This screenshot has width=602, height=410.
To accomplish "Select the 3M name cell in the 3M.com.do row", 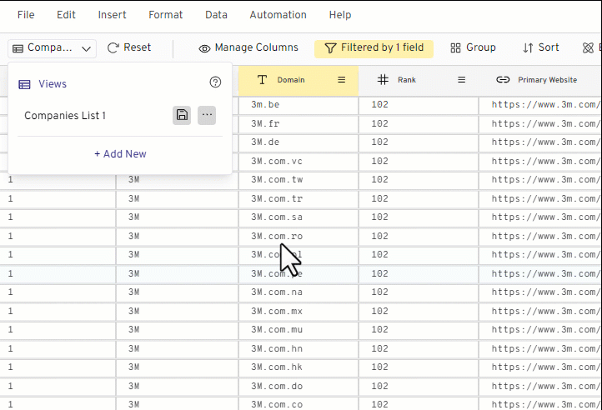I will click(177, 387).
